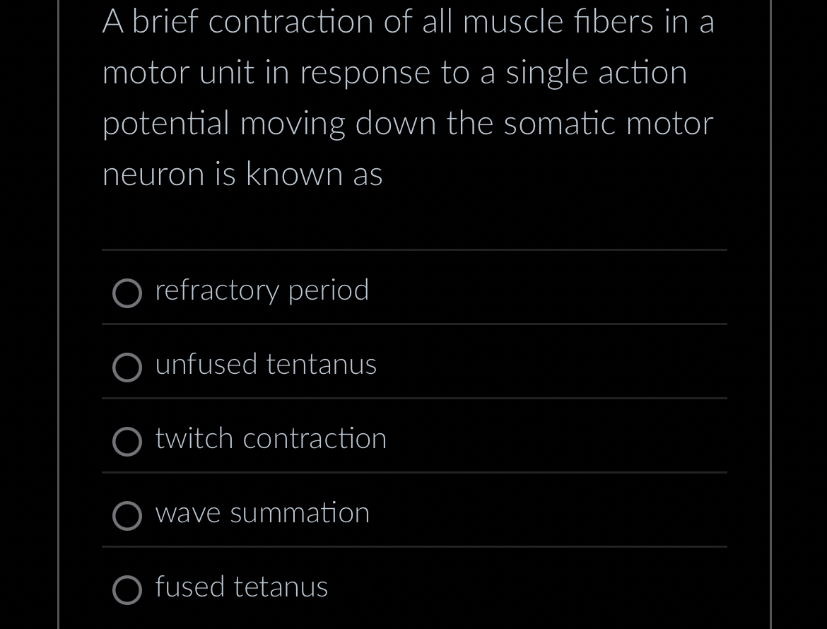Select the wave summation radio button
The width and height of the screenshot is (827, 629).
[127, 516]
